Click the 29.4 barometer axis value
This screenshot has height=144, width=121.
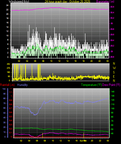coord(112,40)
